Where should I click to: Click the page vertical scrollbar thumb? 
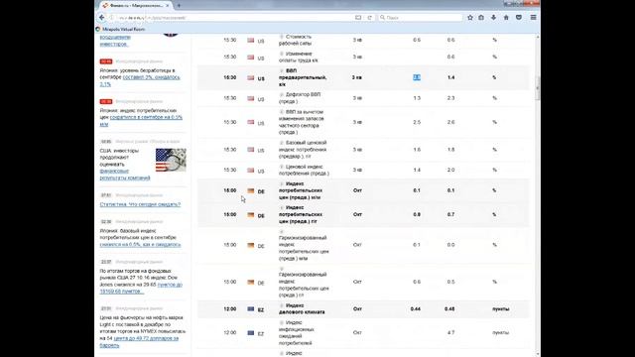(538, 88)
